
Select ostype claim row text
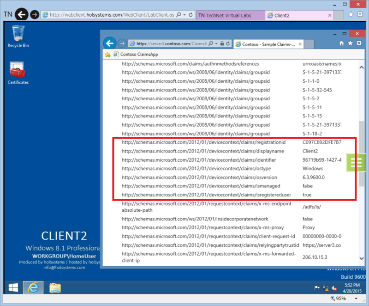[x=196, y=169]
